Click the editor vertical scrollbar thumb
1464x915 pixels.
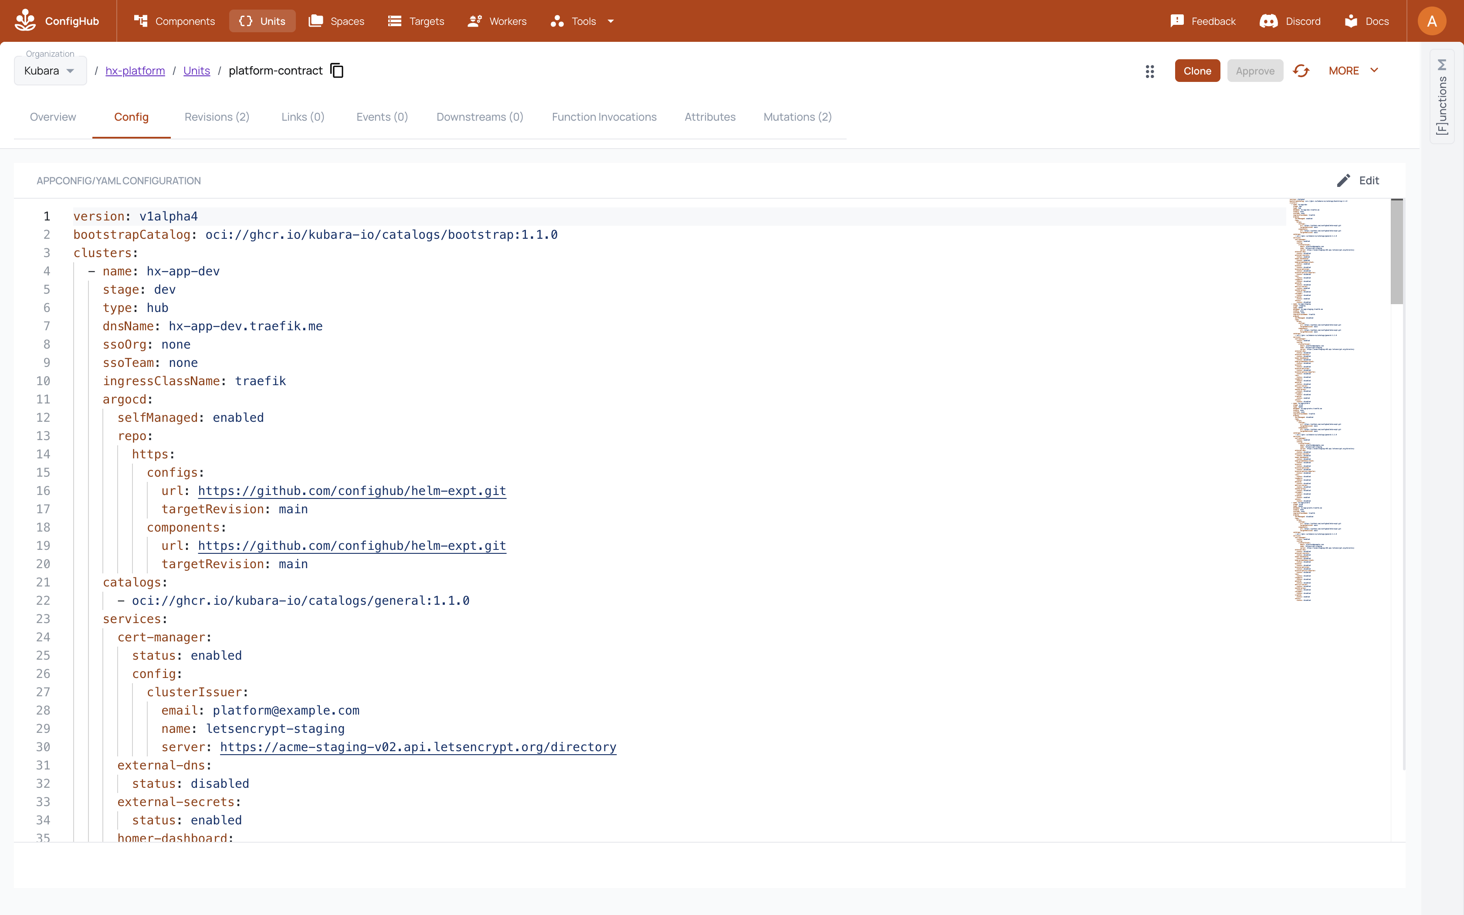pyautogui.click(x=1397, y=251)
